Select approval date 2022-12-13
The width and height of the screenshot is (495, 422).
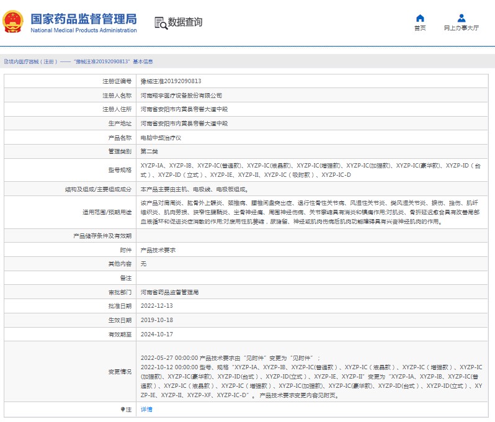tap(156, 306)
